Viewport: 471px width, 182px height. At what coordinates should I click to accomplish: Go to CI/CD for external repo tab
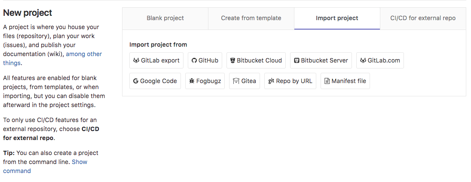(423, 18)
